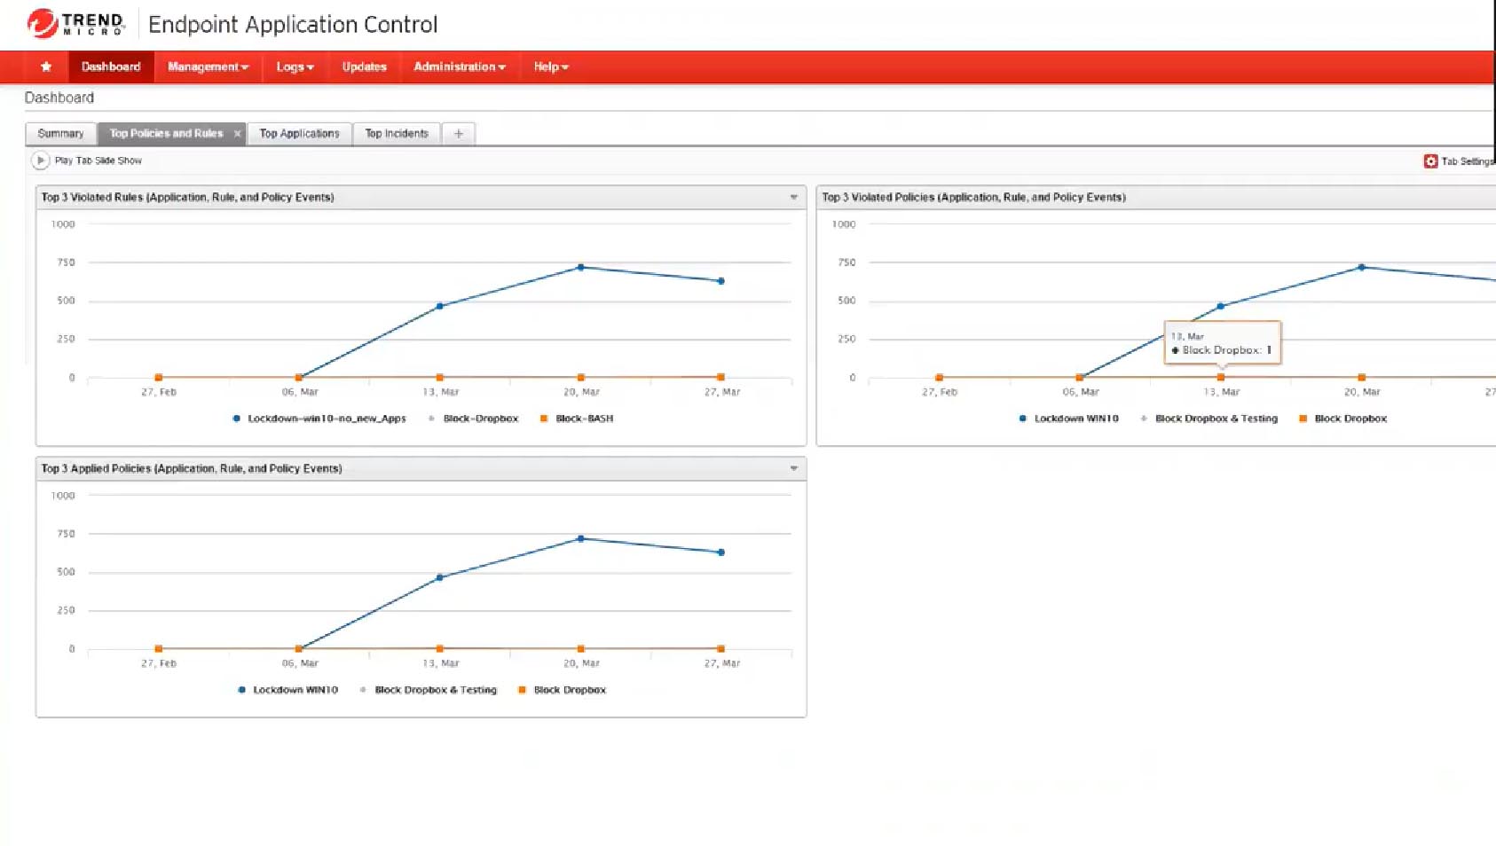This screenshot has height=846, width=1496.
Task: Switch to the Top Applications tab
Action: tap(299, 134)
